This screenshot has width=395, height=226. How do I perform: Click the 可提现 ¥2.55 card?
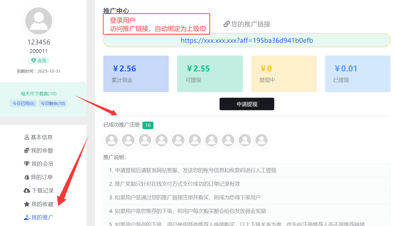pos(210,74)
